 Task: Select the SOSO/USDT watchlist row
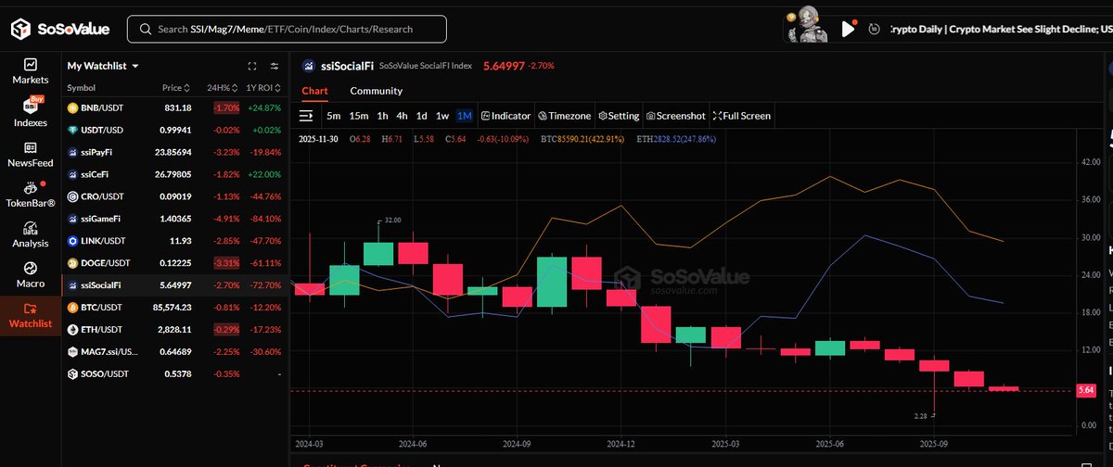coord(173,374)
